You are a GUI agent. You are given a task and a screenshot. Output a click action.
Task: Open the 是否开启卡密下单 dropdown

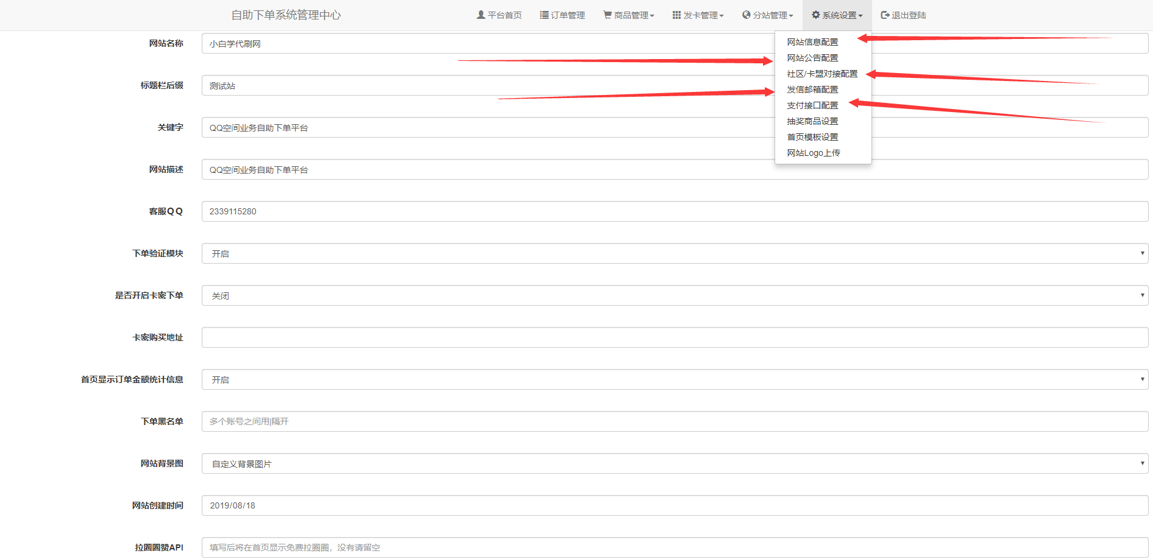675,295
